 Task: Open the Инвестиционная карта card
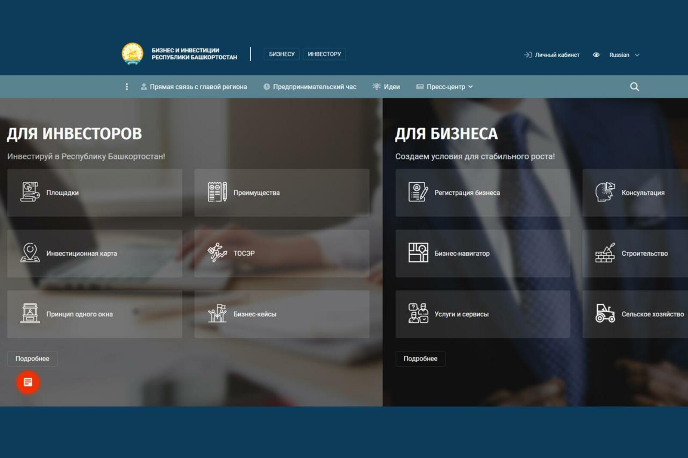[x=95, y=253]
